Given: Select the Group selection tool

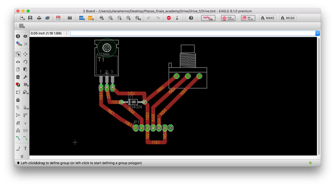Looking at the screenshot, I should coord(18,54).
